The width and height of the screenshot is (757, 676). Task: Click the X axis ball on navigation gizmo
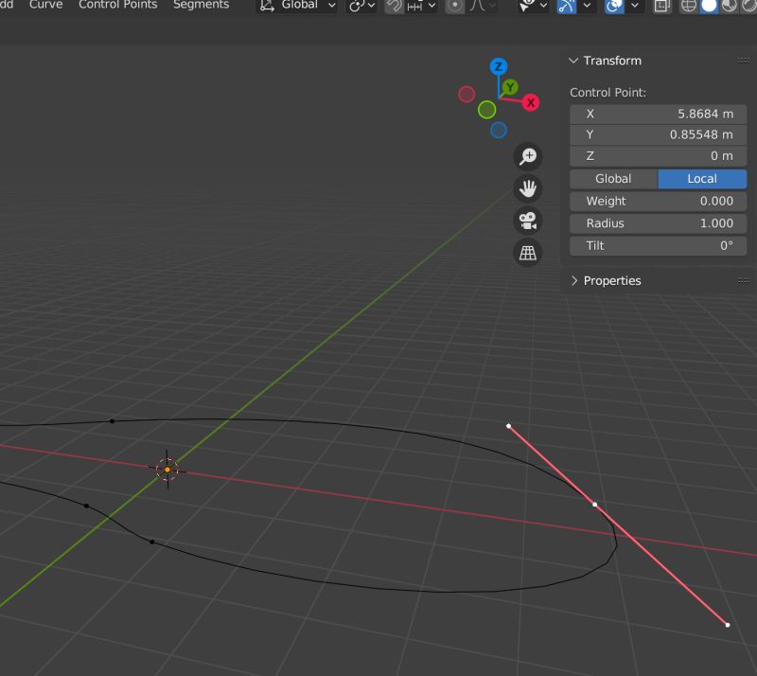(531, 103)
